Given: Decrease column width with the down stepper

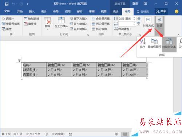Looking at the screenshot, I should pos(134,25).
